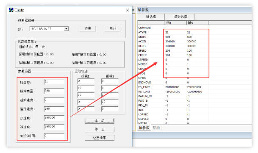Click fifth 振镜X trajectory field
This screenshot has width=258, height=153.
pos(86,109)
